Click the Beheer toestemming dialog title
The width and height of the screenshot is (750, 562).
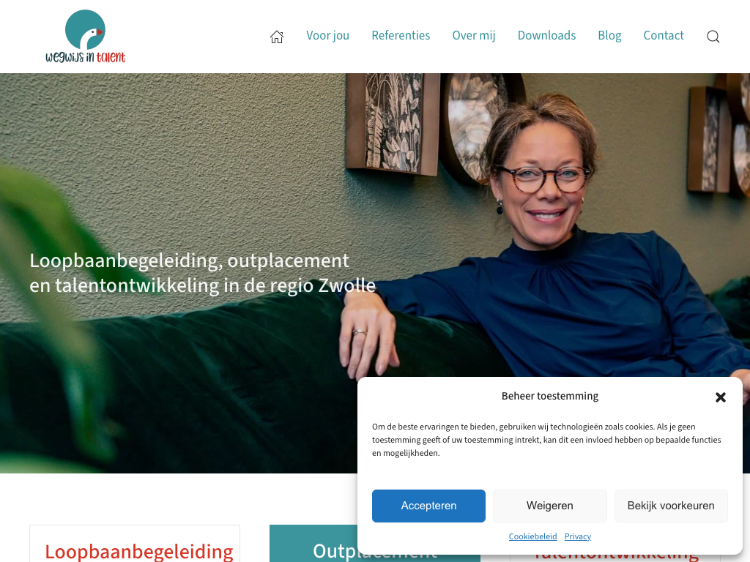[x=550, y=396]
